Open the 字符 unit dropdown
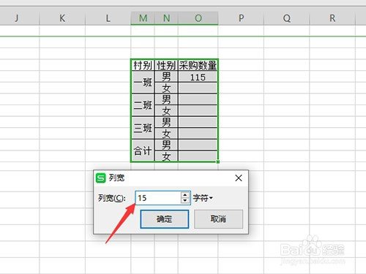Image resolution: width=366 pixels, height=274 pixels. [203, 198]
